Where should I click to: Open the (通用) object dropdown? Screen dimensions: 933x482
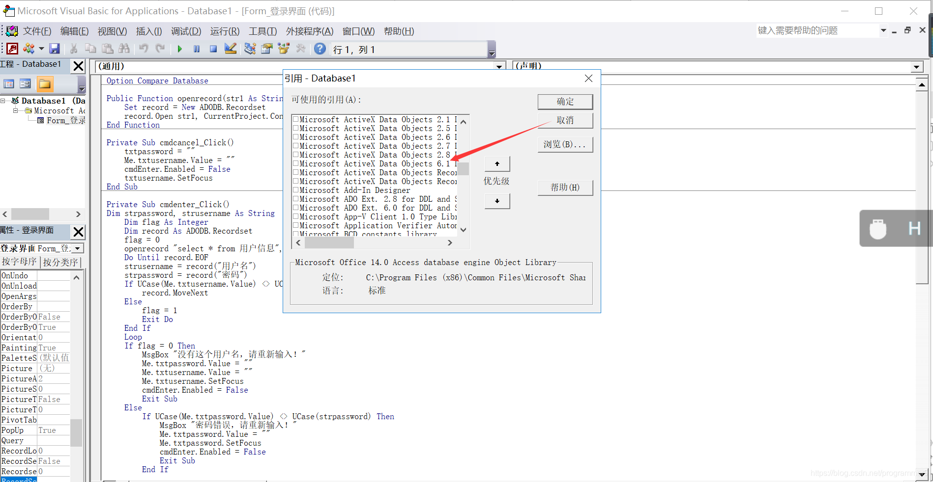pyautogui.click(x=499, y=66)
